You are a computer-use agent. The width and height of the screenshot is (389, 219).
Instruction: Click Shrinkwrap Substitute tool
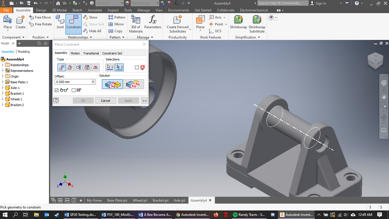click(257, 24)
